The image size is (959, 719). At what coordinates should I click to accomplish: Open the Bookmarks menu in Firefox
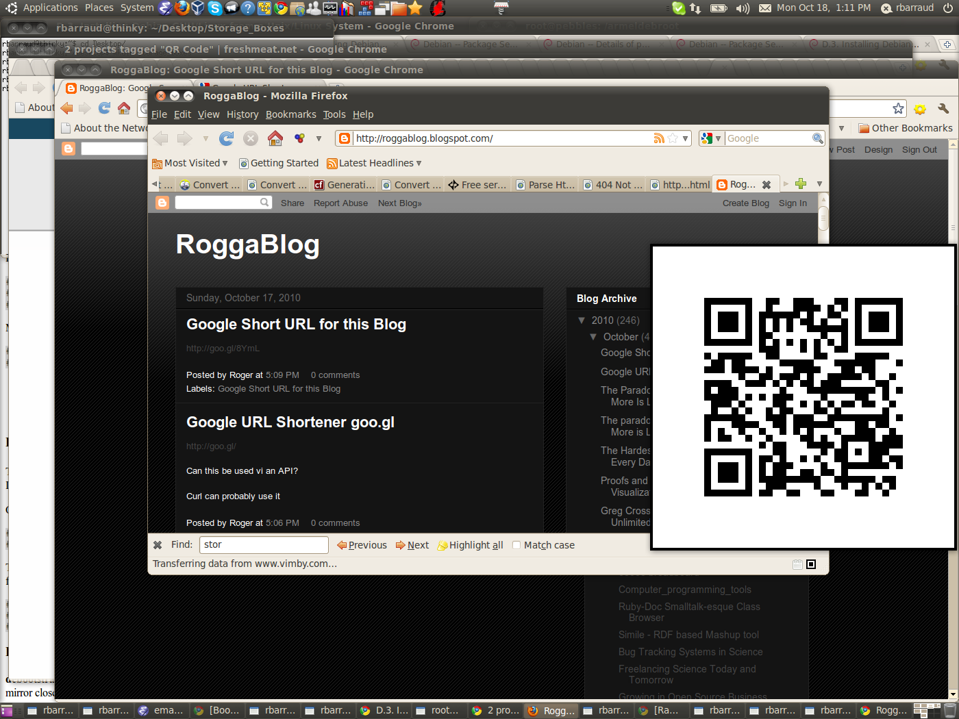click(291, 114)
